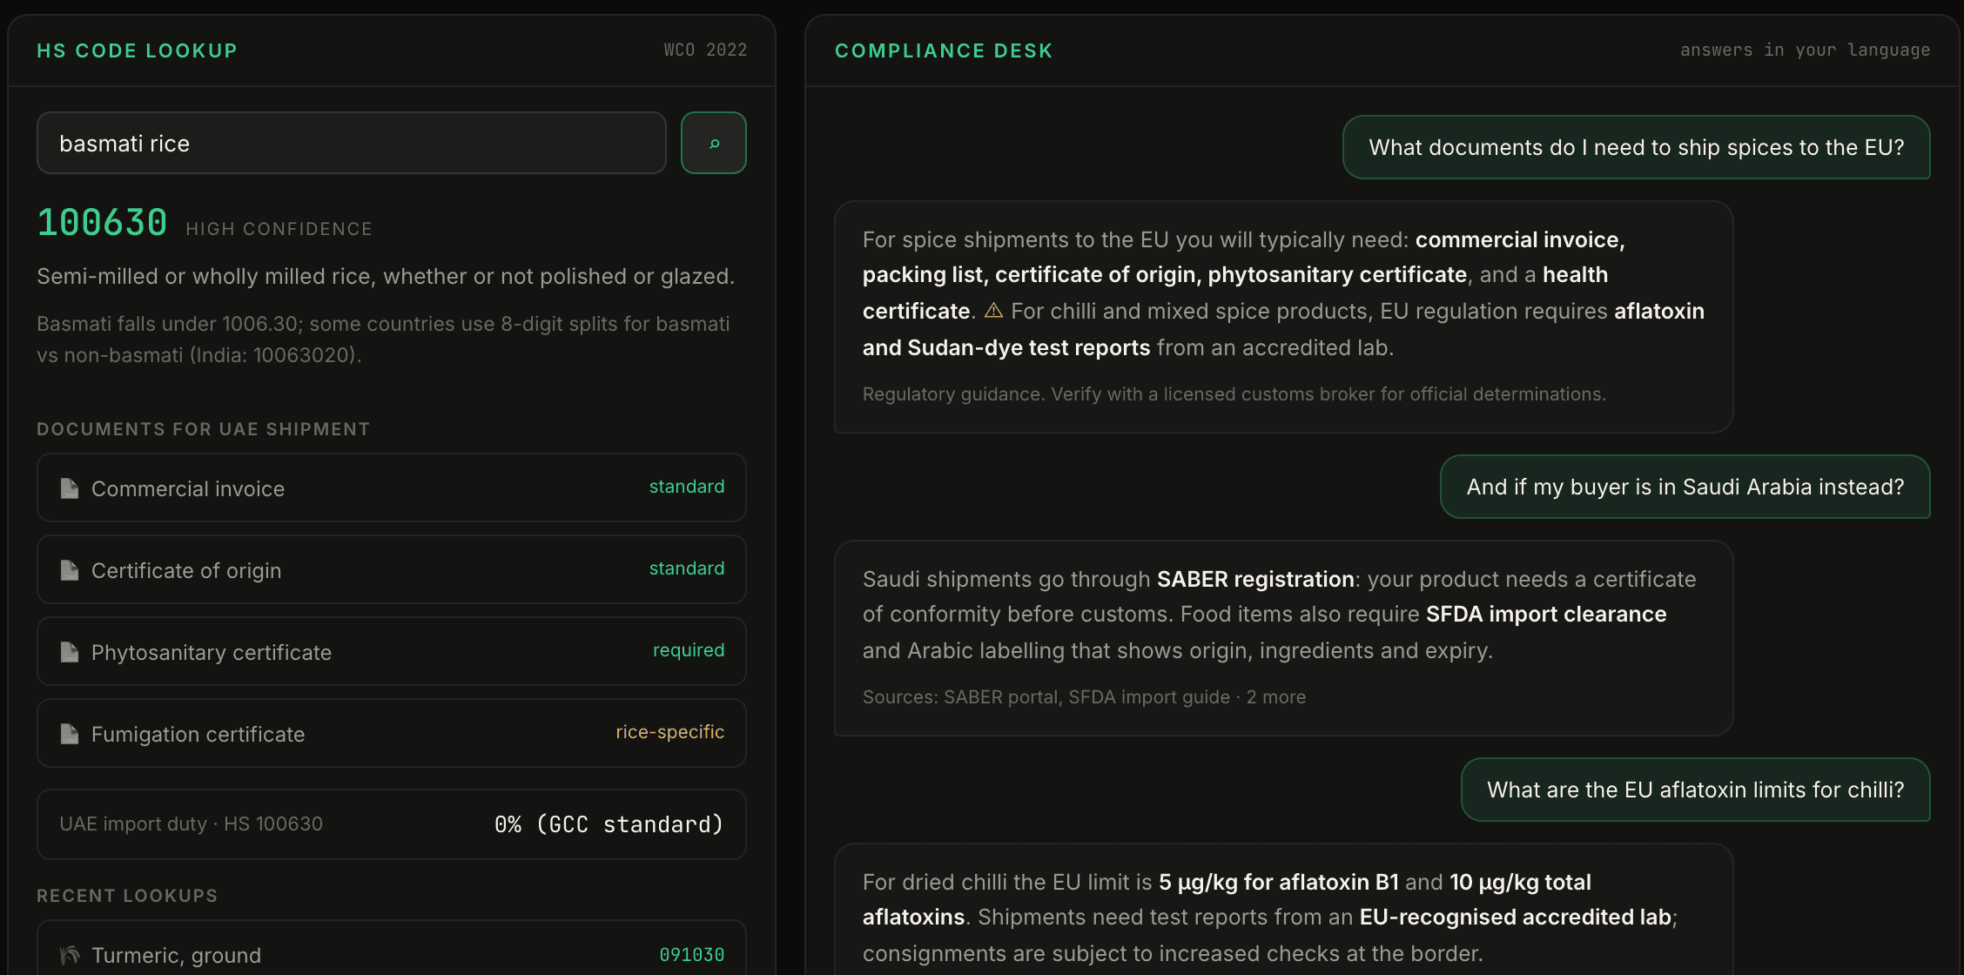Click the COMPLIANCE DESK heading
This screenshot has height=975, width=1964.
[x=944, y=50]
